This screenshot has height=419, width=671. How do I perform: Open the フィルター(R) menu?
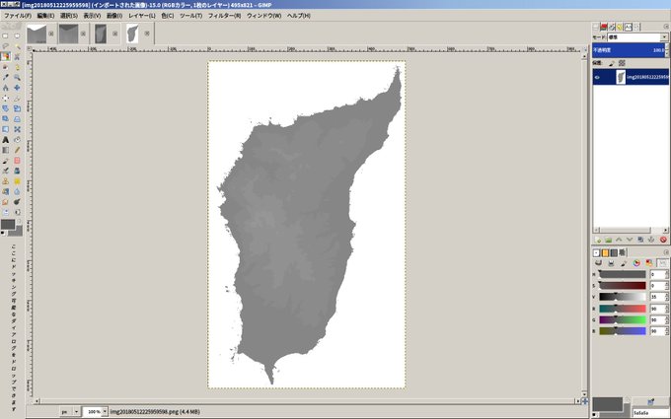[x=224, y=16]
